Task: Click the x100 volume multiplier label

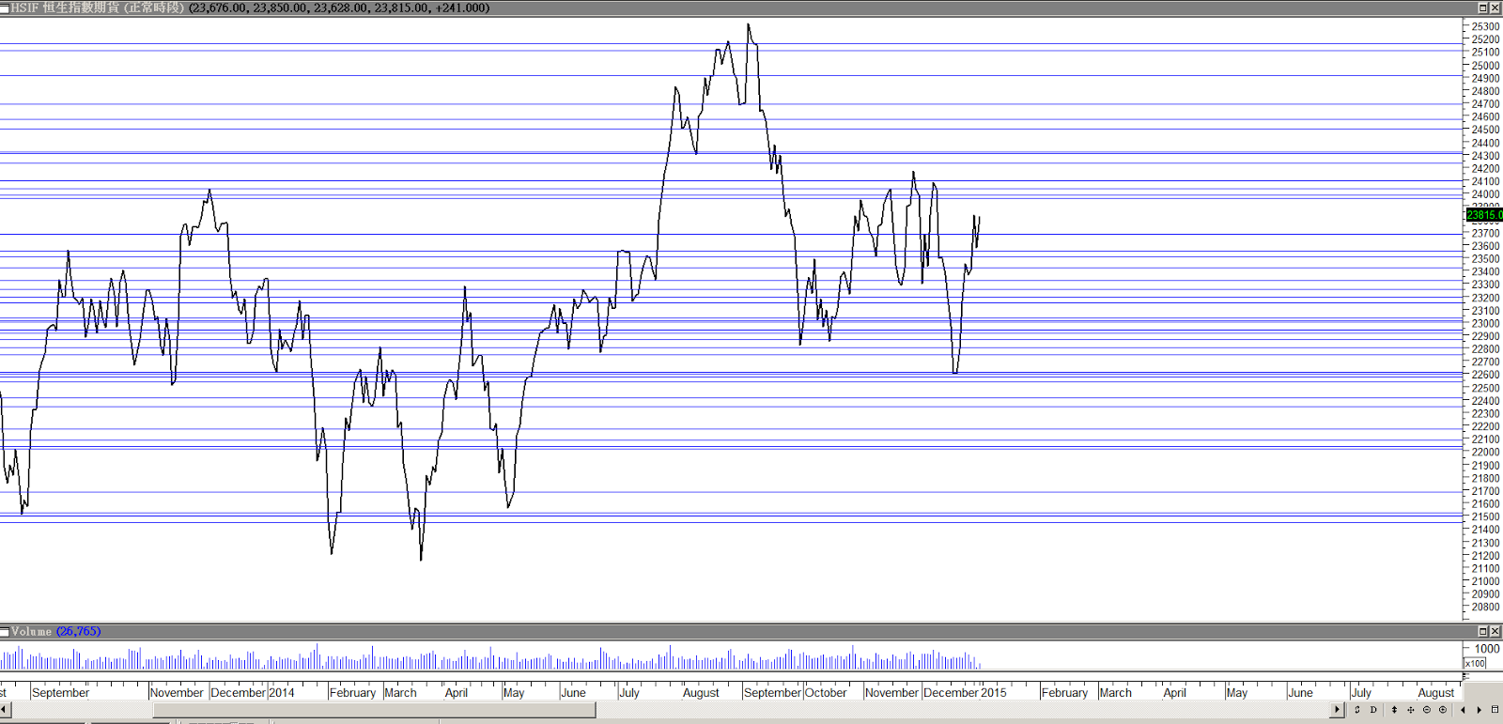Action: [1475, 664]
